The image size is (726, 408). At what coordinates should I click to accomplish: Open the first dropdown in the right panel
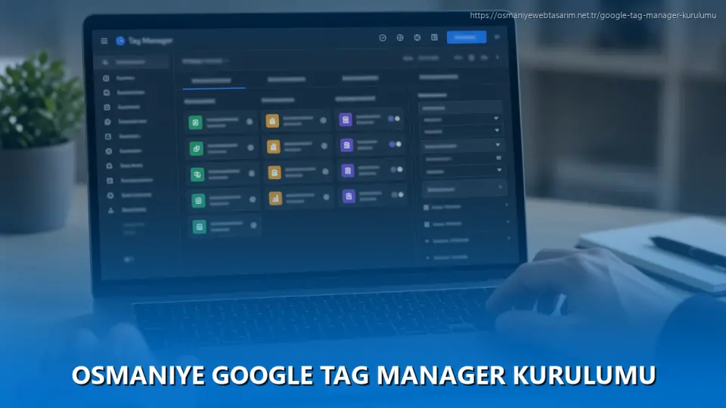[x=461, y=119]
